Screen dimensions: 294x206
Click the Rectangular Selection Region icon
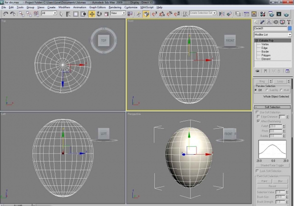(76, 14)
